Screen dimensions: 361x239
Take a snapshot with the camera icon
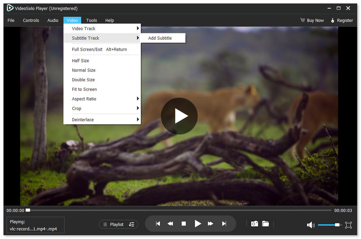[x=255, y=224]
